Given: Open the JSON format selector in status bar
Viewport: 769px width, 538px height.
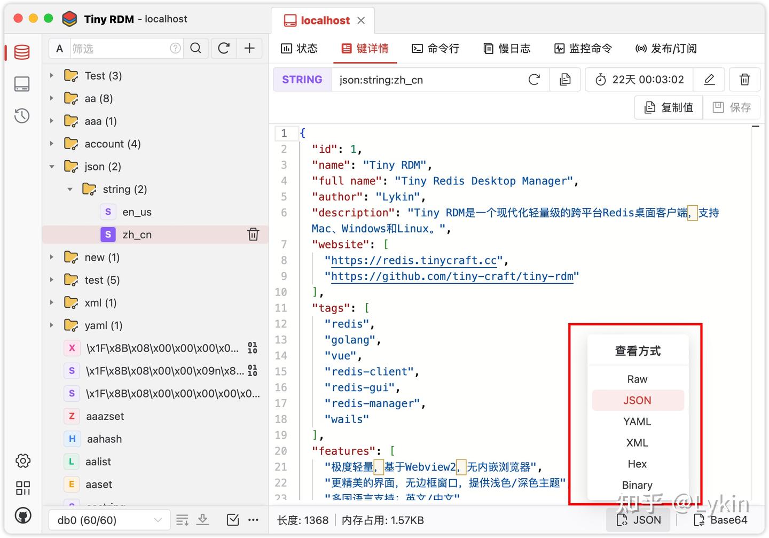Looking at the screenshot, I should 639,520.
